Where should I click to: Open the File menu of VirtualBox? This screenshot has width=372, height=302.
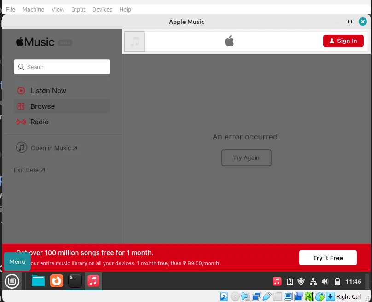(x=11, y=10)
